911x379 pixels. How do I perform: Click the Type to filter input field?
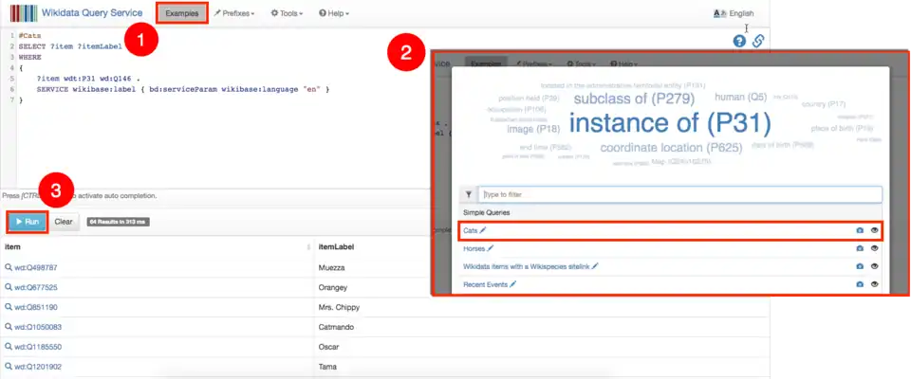(680, 194)
